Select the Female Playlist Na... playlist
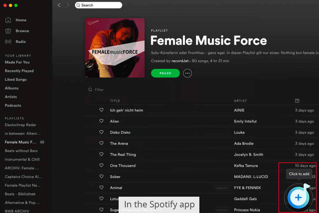This screenshot has height=213, width=319. tap(23, 185)
